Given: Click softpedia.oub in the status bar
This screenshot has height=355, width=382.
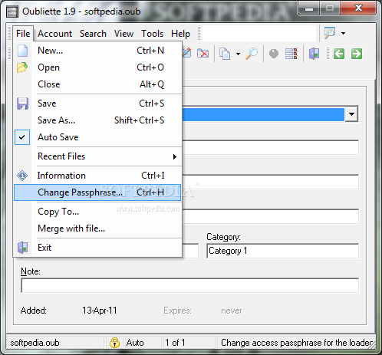Looking at the screenshot, I should click(35, 343).
